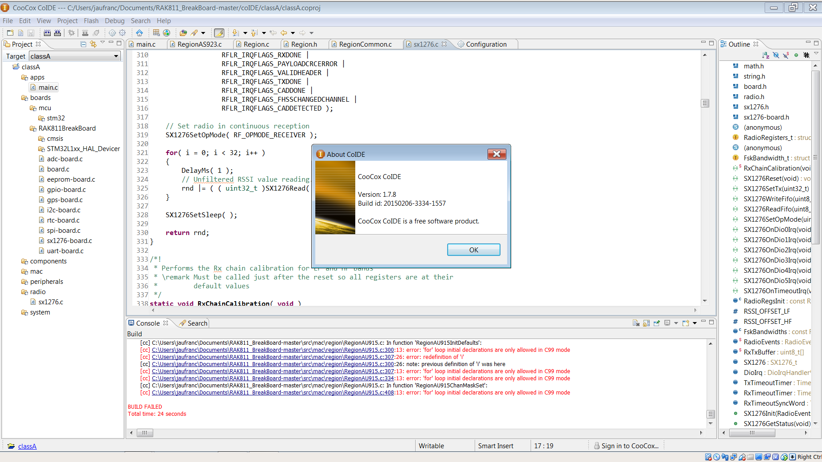Click the New Project toolbar icon
The height and width of the screenshot is (462, 822).
tap(10, 33)
